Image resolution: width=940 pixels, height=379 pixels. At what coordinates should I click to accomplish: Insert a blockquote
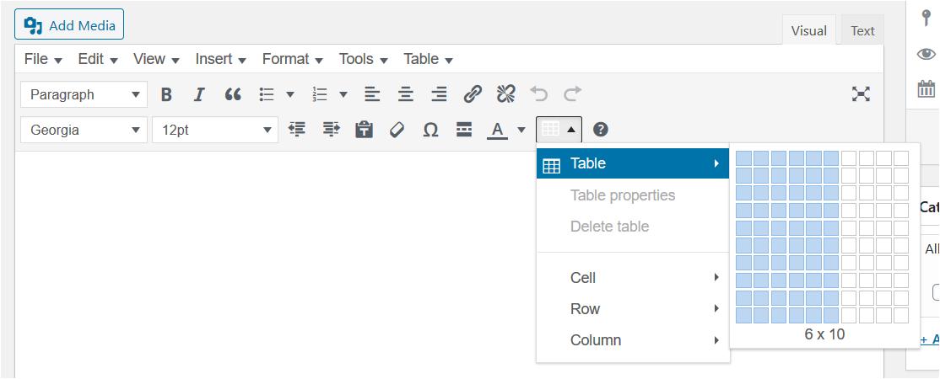tap(233, 94)
